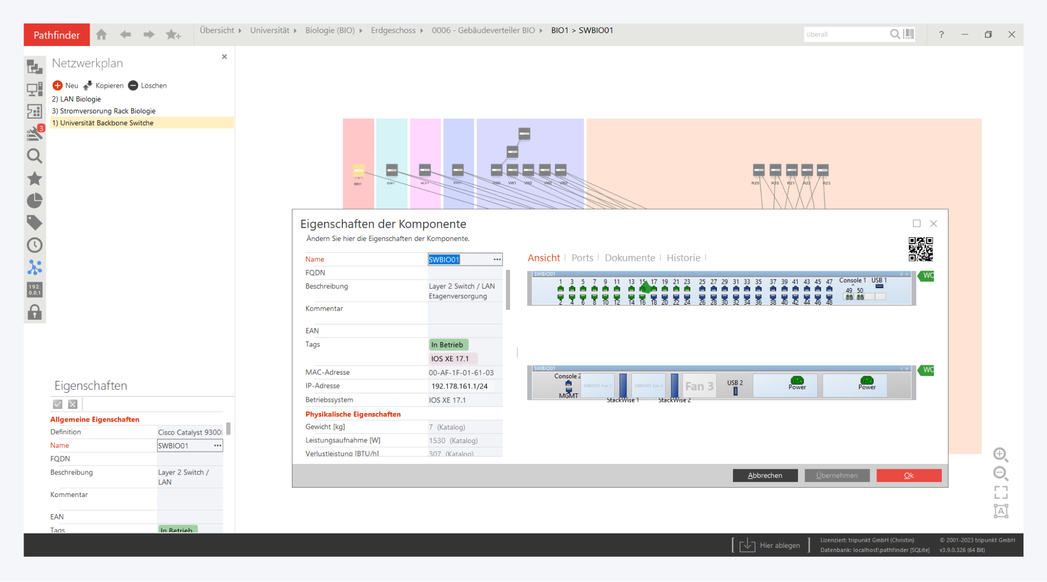Select the tags icon in sidebar

35,222
